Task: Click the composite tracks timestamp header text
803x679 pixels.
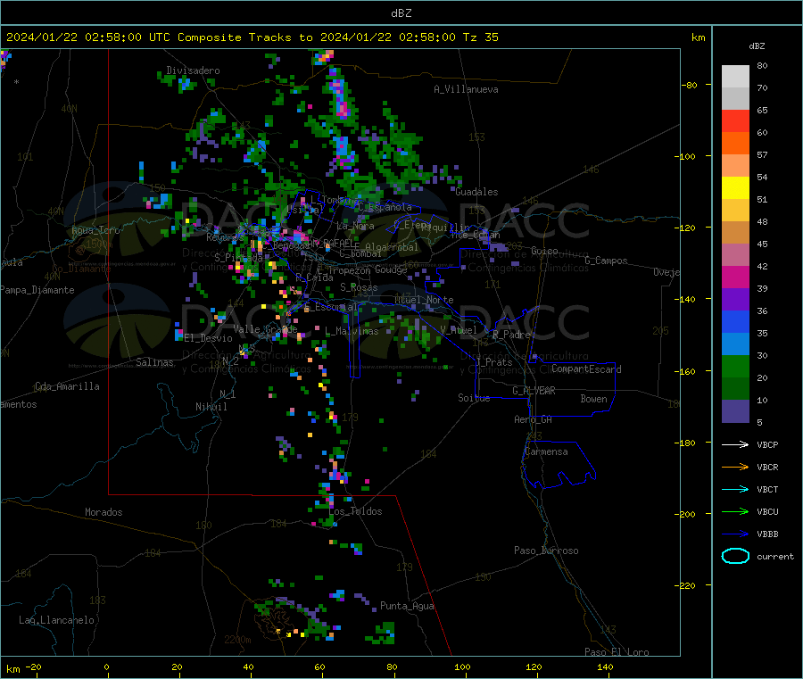Action: (x=252, y=37)
